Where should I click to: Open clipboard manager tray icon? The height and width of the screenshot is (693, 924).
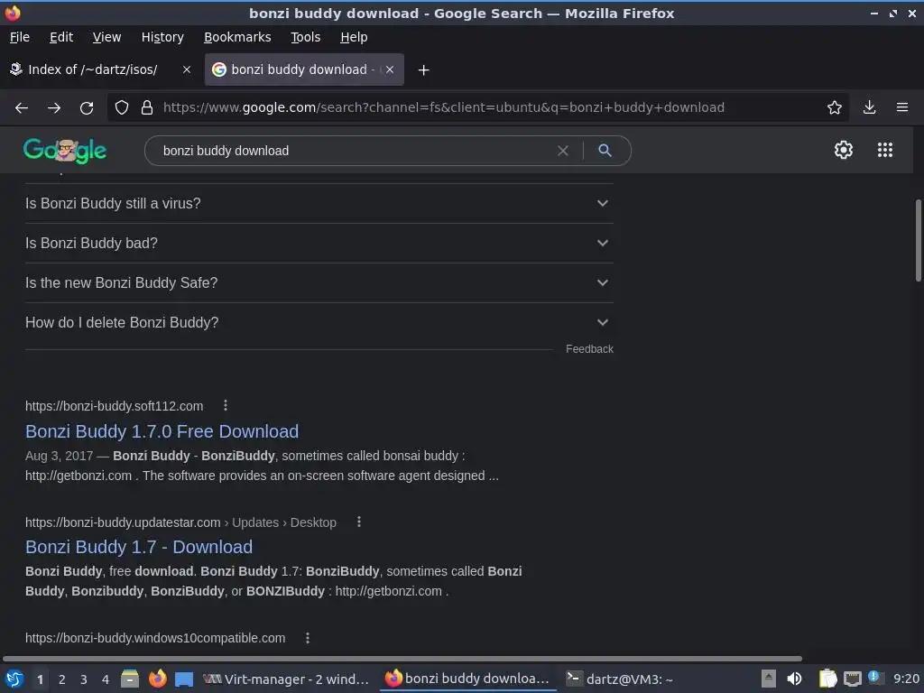pos(827,679)
